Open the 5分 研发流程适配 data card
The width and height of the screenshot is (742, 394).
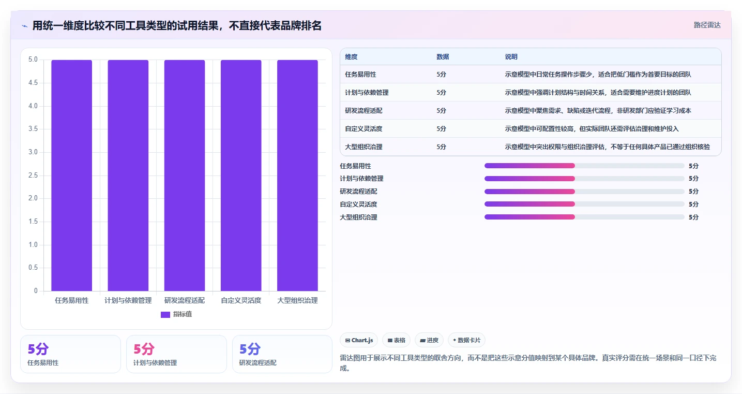[282, 354]
